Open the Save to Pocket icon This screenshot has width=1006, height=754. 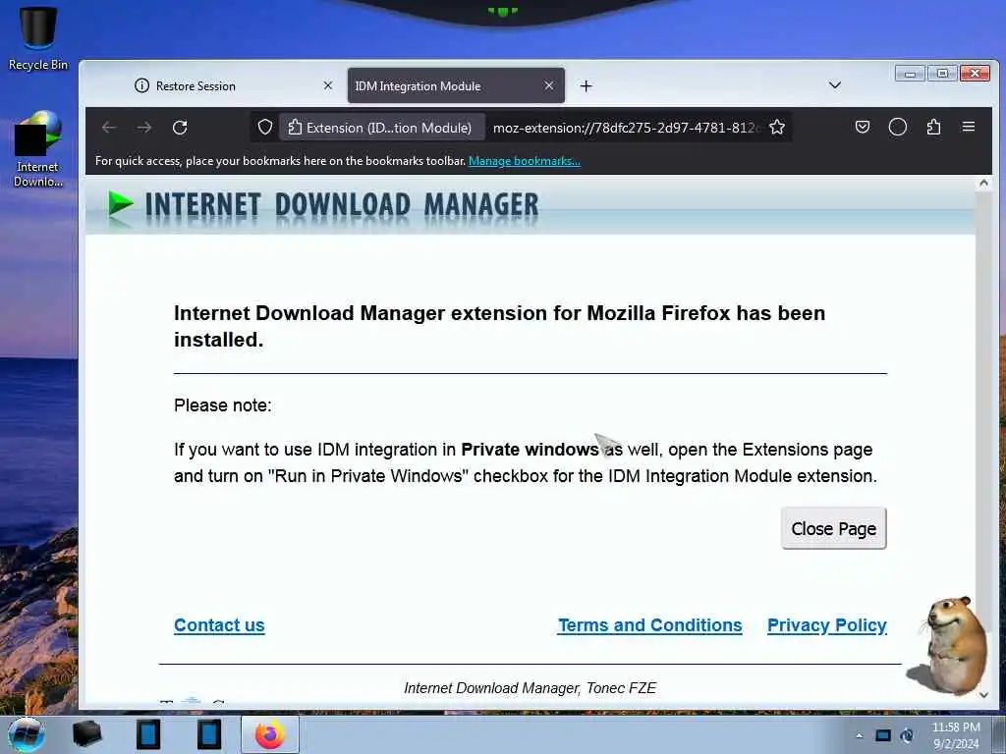click(x=863, y=127)
